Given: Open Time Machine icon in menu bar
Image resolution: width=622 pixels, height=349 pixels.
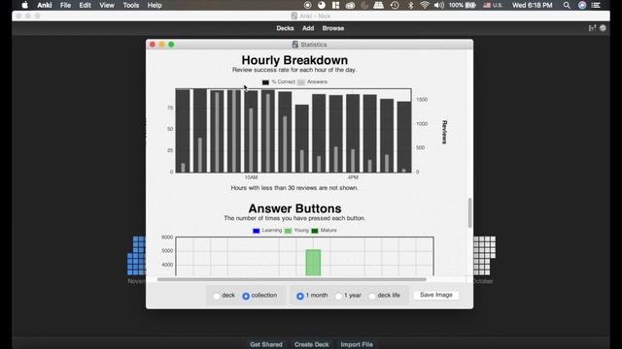Looking at the screenshot, I should tap(395, 5).
